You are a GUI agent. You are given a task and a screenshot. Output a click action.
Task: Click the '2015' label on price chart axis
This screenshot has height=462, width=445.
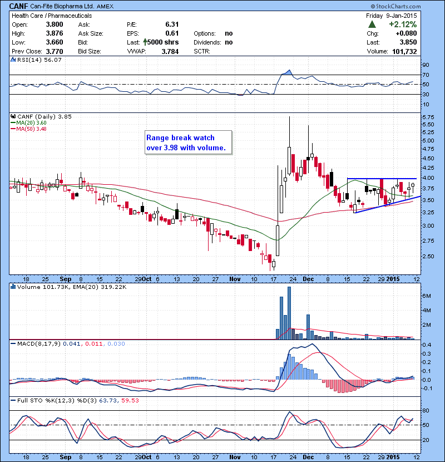coord(393,279)
